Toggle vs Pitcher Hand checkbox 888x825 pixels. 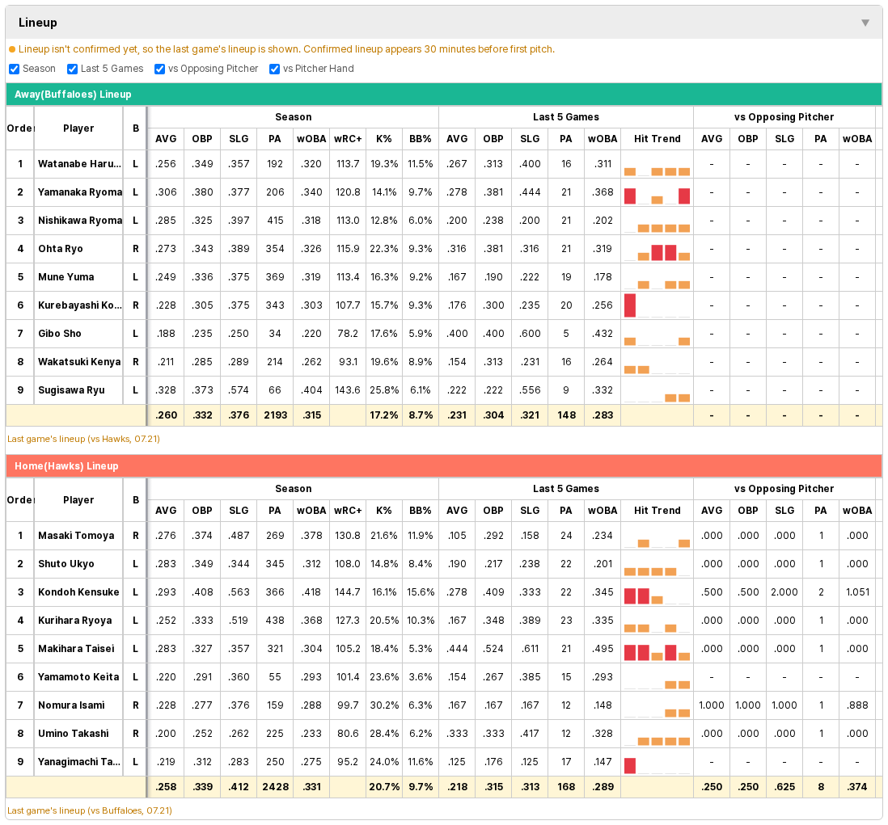pyautogui.click(x=275, y=69)
